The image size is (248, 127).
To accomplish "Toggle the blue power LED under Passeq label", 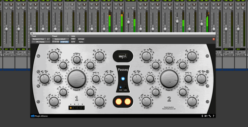I will pyautogui.click(x=123, y=79).
